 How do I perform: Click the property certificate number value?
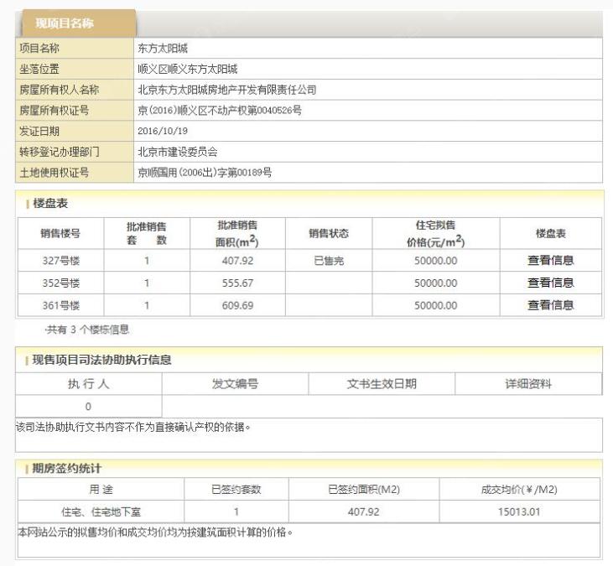tap(220, 111)
